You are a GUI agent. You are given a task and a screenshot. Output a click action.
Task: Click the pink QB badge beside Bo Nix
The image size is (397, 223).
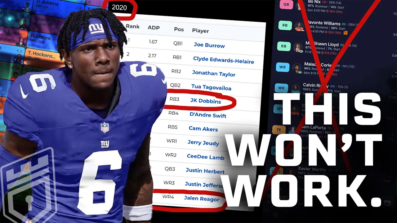286,4
